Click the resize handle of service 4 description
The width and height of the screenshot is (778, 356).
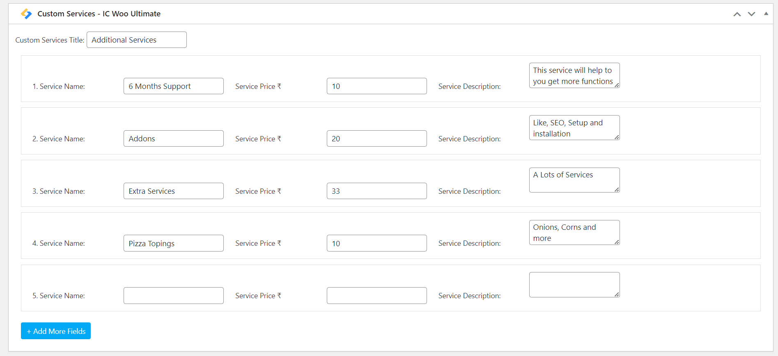[x=617, y=242]
